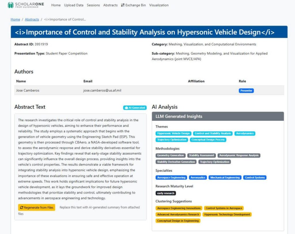Choose the Aerospace Engineering specialty tag

coord(171,177)
